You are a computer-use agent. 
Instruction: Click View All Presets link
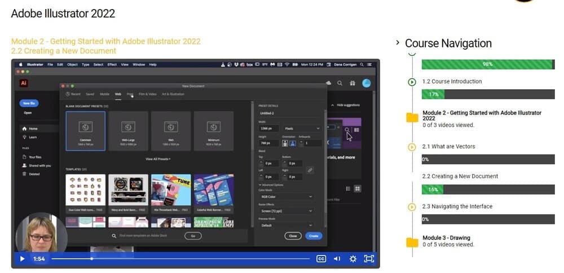coord(158,159)
